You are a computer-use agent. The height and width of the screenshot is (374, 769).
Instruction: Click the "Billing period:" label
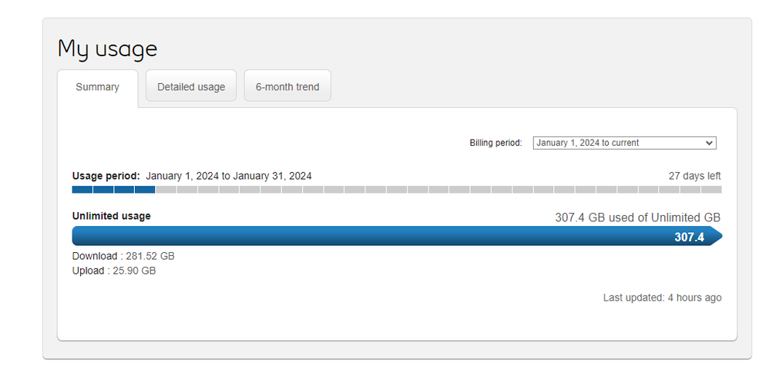pyautogui.click(x=495, y=143)
